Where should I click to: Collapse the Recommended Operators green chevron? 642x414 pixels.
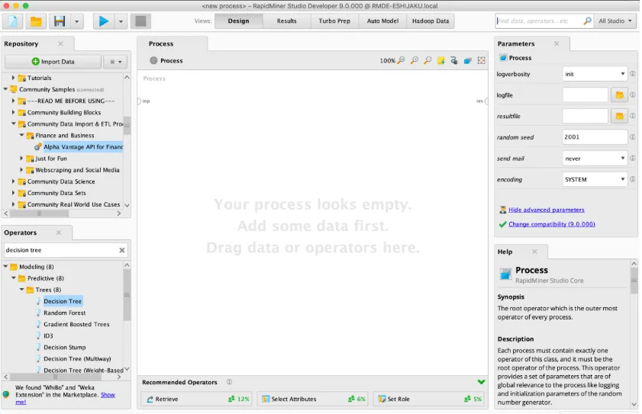click(x=481, y=382)
